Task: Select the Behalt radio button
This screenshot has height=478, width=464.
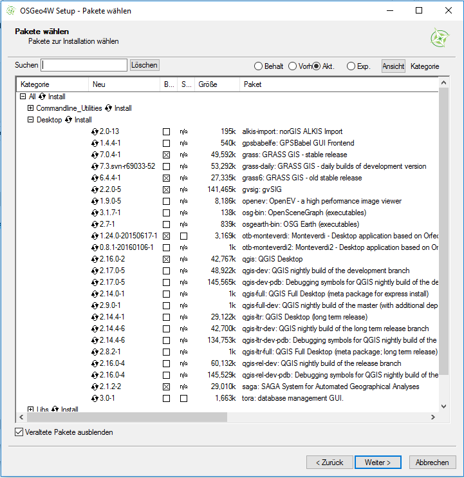Action: pyautogui.click(x=258, y=66)
